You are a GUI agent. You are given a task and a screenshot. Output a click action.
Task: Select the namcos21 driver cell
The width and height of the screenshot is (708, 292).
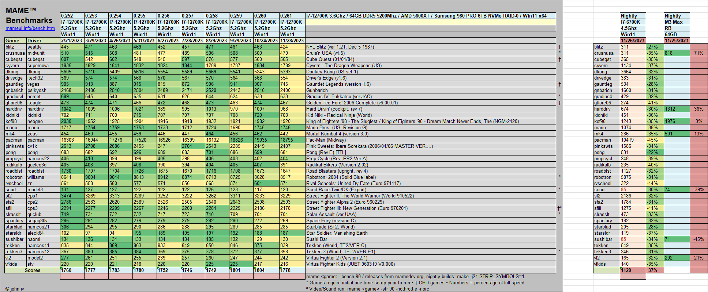(x=43, y=227)
